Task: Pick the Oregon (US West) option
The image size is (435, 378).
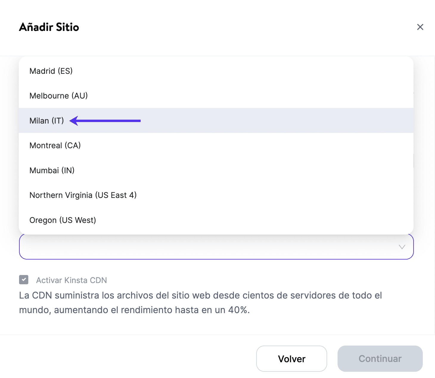Action: coord(63,220)
